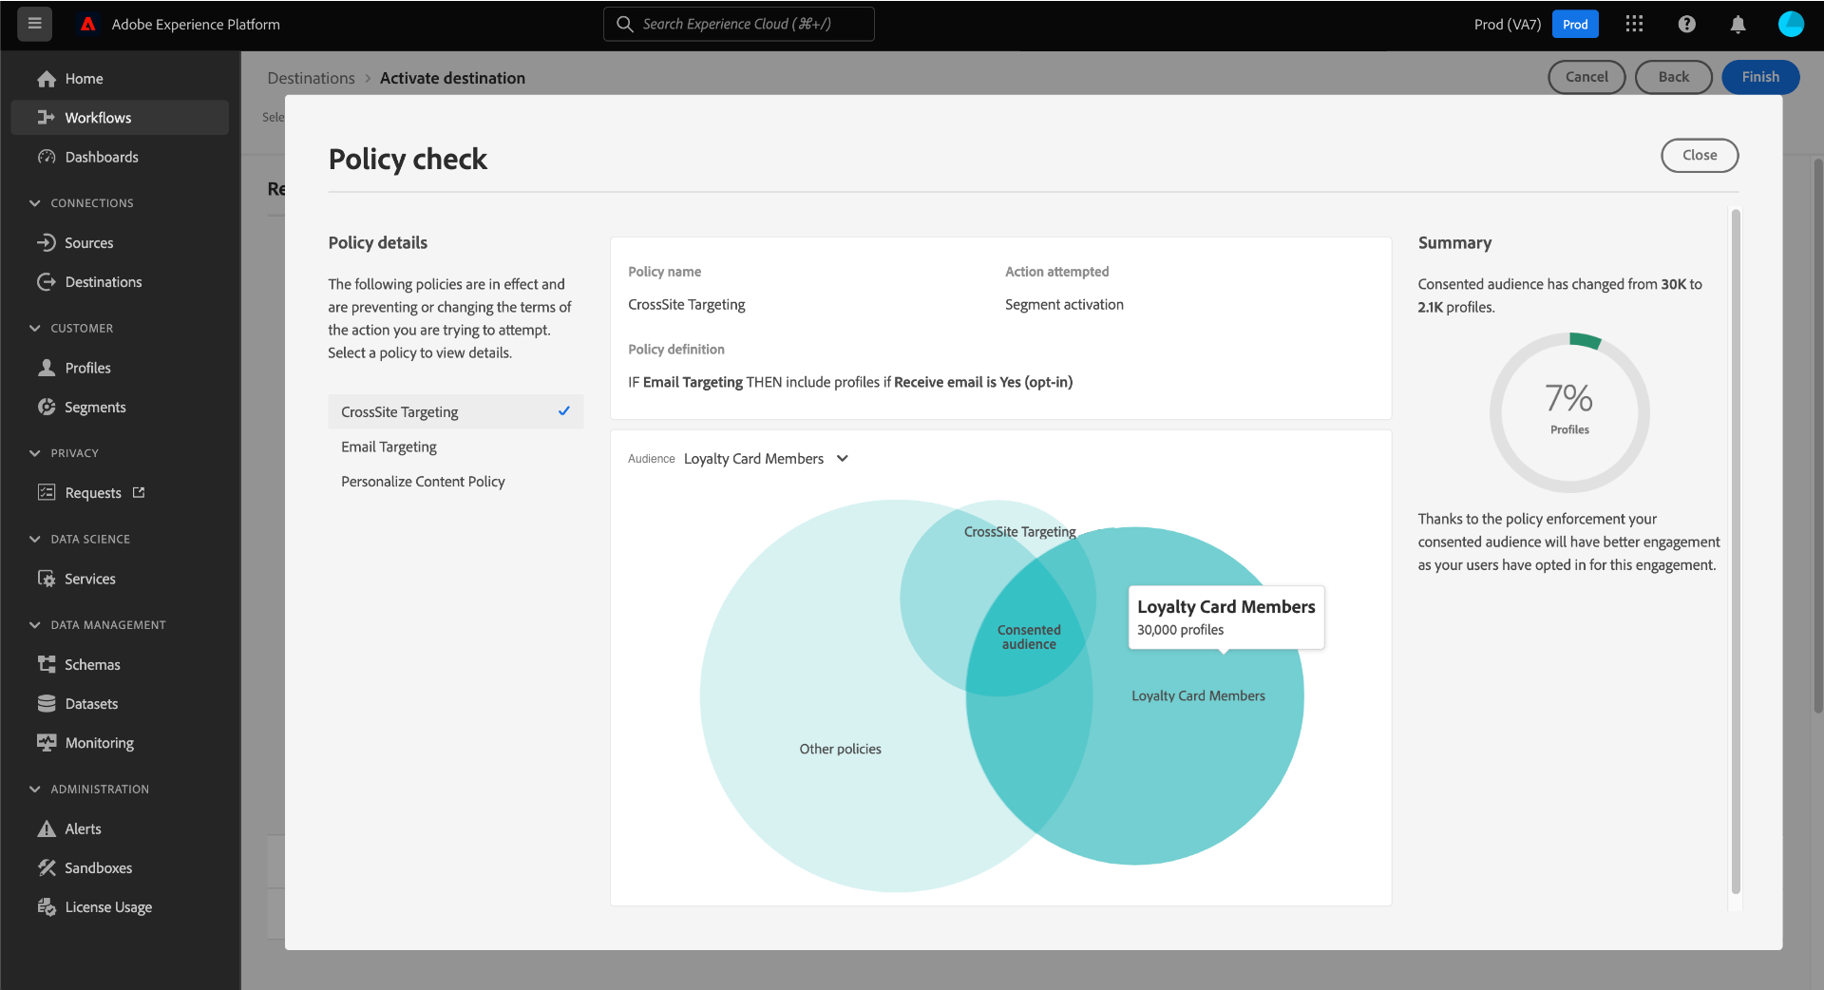The height and width of the screenshot is (990, 1824).
Task: Click the Destinations icon
Action: pyautogui.click(x=47, y=282)
